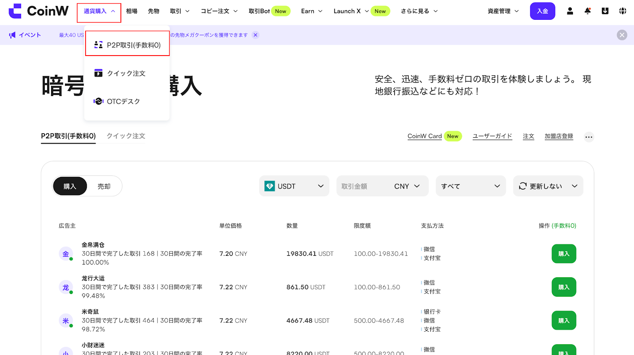Click the 入金 deposit button
Viewport: 634px width, 355px height.
click(x=542, y=11)
